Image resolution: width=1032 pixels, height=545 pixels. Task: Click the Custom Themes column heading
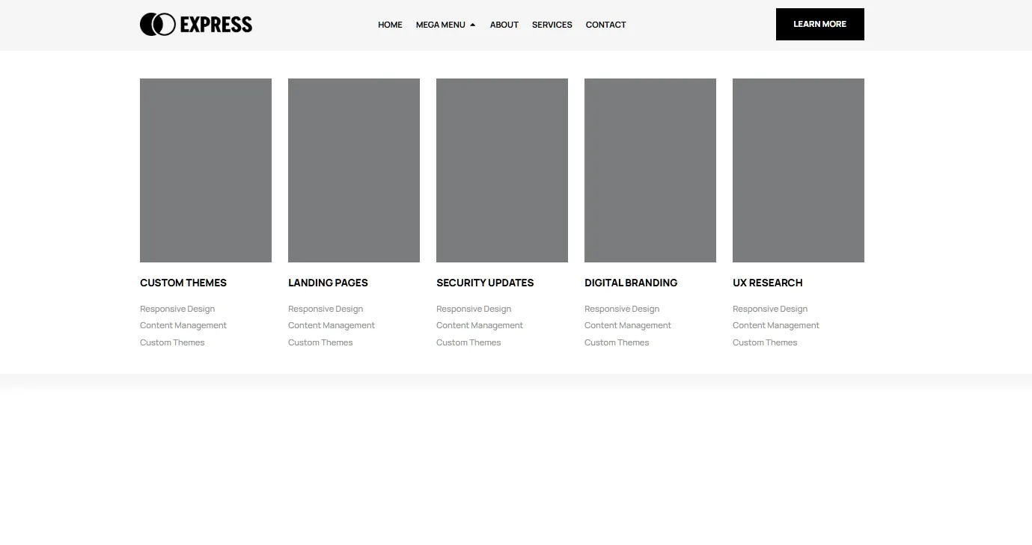[x=183, y=283]
